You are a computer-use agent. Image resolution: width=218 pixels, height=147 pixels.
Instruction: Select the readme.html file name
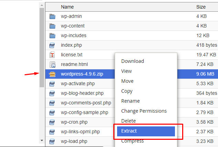(74, 64)
